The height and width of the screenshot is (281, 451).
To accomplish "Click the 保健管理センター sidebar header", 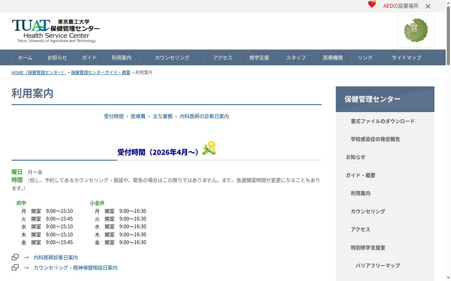I will pyautogui.click(x=385, y=99).
